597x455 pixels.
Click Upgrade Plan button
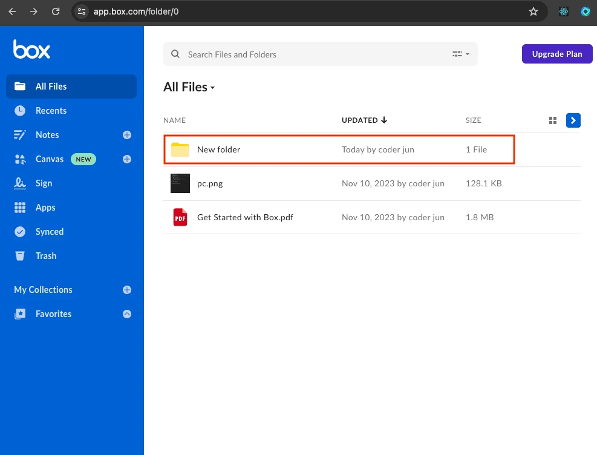click(x=557, y=54)
